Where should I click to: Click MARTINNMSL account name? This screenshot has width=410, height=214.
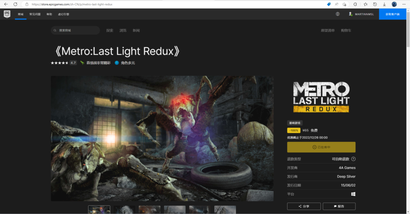364,14
